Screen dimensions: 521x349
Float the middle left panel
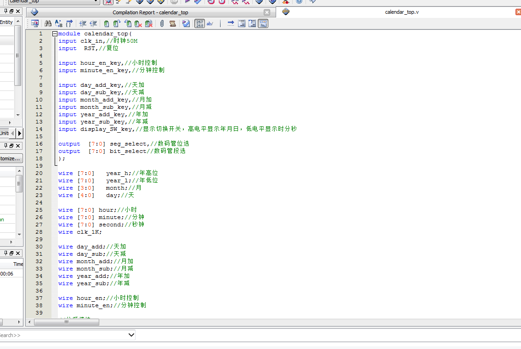point(11,146)
